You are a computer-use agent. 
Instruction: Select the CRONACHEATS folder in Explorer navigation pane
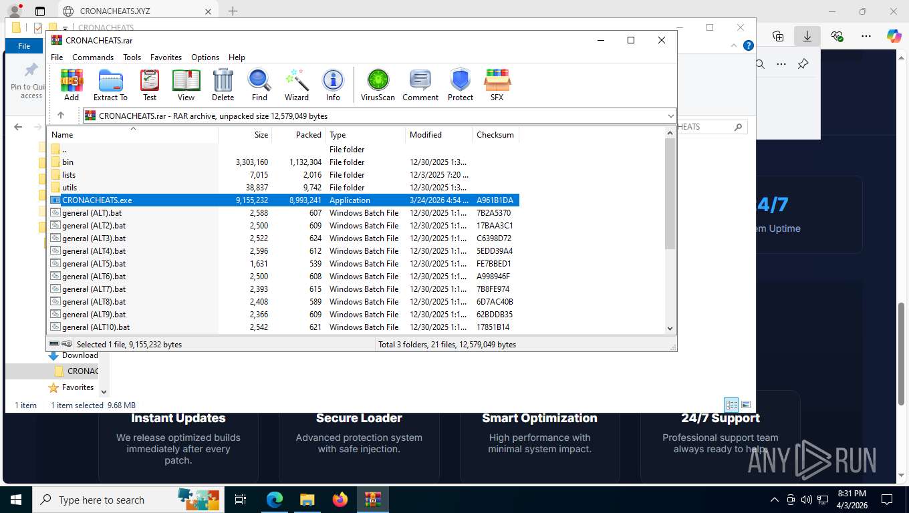[76, 371]
